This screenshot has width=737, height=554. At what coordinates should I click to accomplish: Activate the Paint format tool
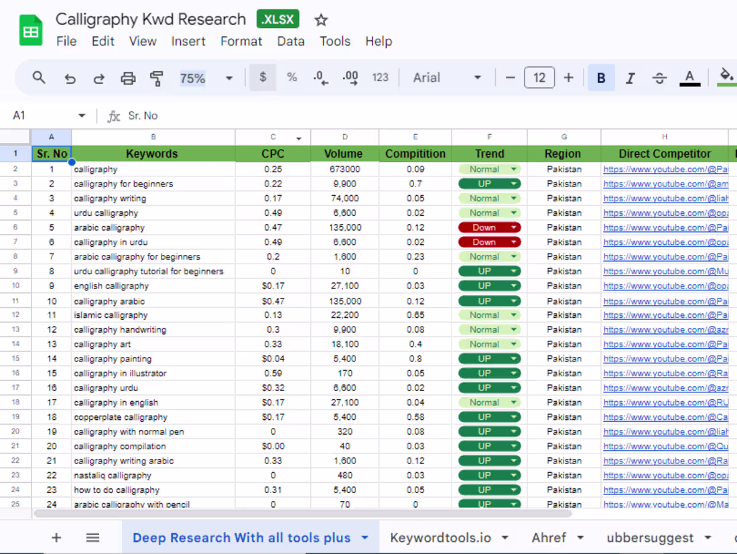point(155,78)
